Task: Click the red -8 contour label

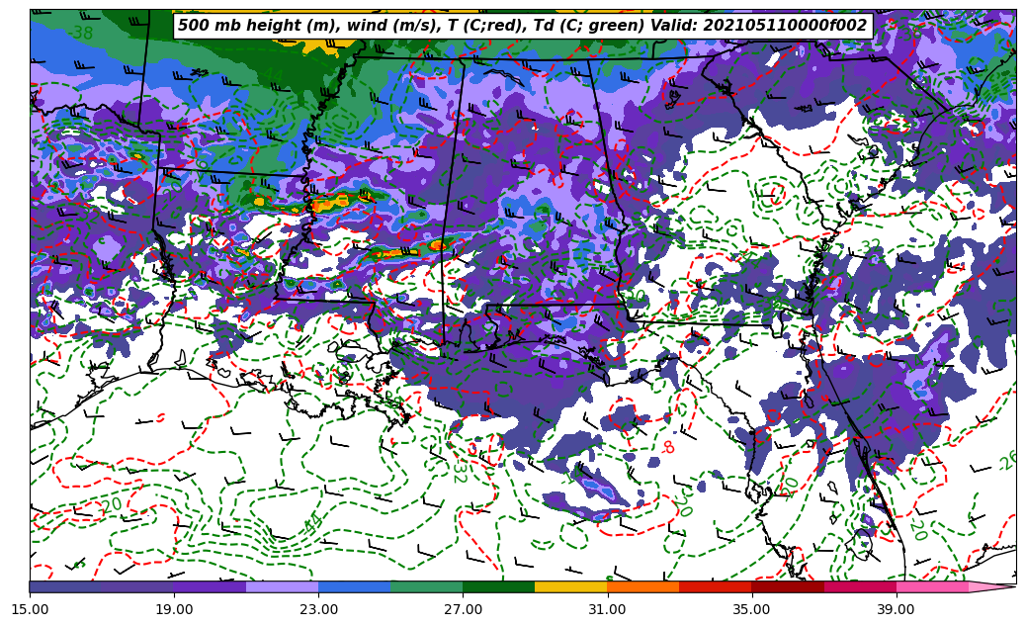Action: (669, 447)
